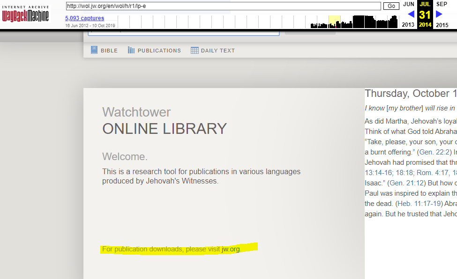Go to next capture with right arrow
The width and height of the screenshot is (457, 279).
(x=439, y=15)
